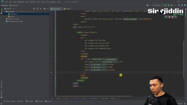Screen dimensions: 187x105
Task: Switch to the index.html editor tab
Action: 56,9
